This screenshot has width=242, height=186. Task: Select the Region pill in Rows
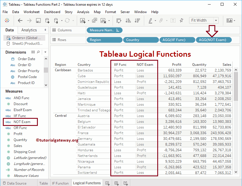point(104,40)
